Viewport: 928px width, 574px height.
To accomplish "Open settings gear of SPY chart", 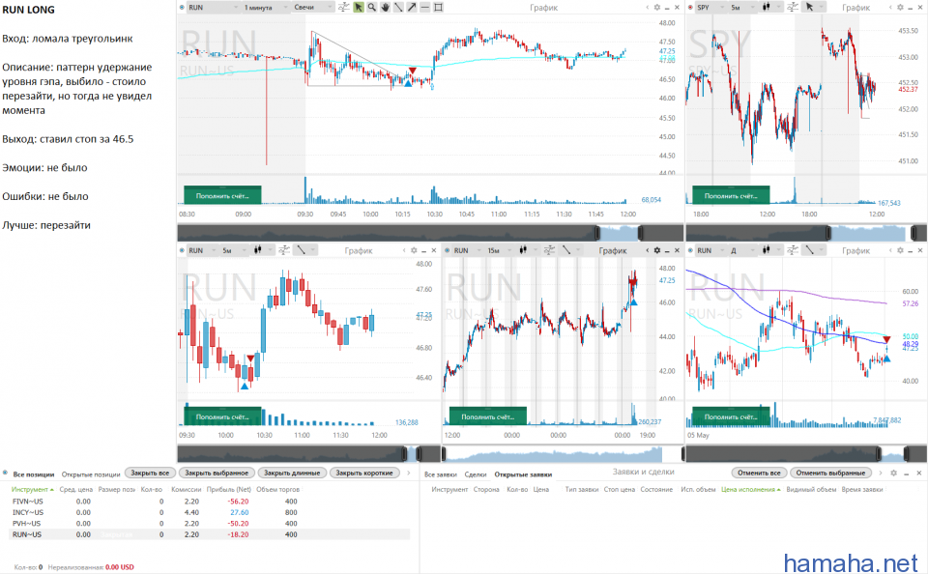I will (x=900, y=7).
